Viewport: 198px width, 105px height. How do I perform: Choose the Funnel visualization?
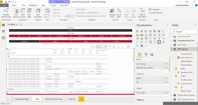click(159, 38)
